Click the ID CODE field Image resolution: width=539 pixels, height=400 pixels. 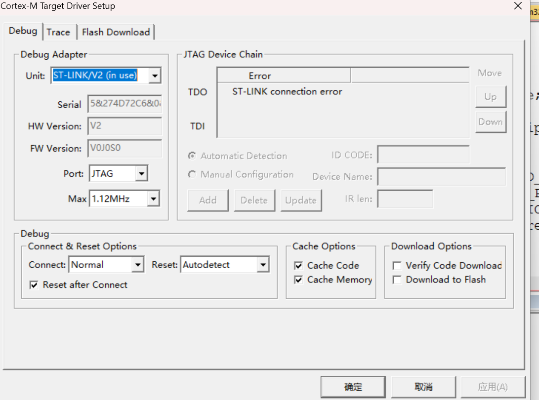point(423,155)
